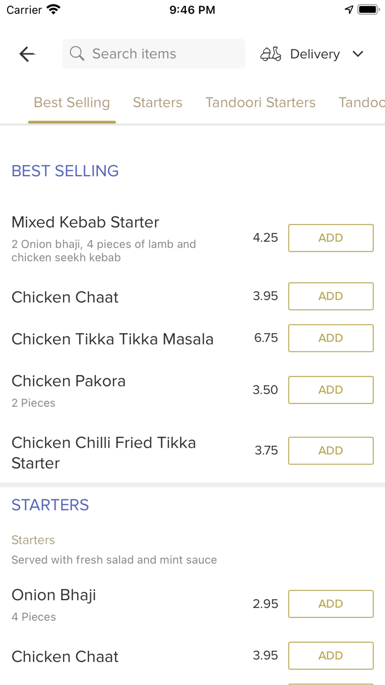The height and width of the screenshot is (685, 385).
Task: Tap the location arrow icon in status bar
Action: tap(349, 9)
